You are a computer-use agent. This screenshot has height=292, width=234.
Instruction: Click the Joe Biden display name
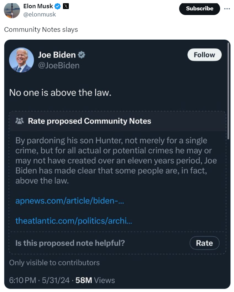[57, 55]
